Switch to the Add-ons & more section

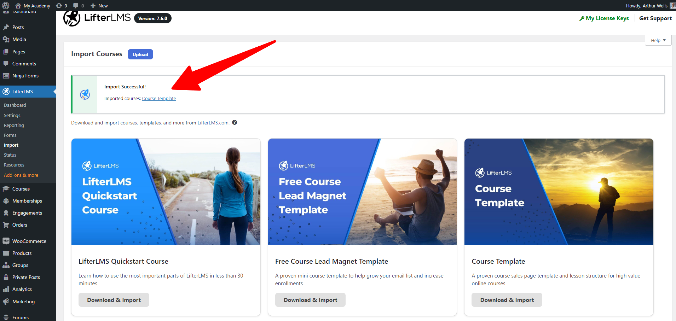point(21,175)
